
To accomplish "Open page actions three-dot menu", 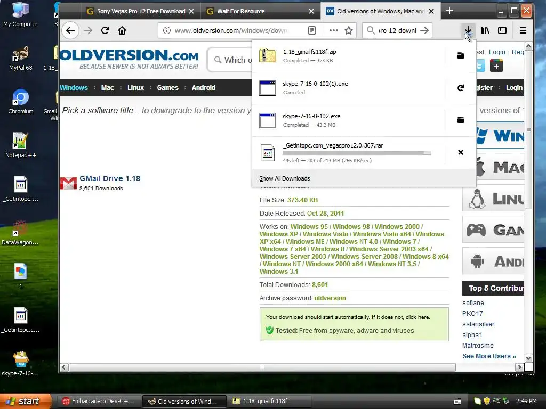I will click(334, 30).
